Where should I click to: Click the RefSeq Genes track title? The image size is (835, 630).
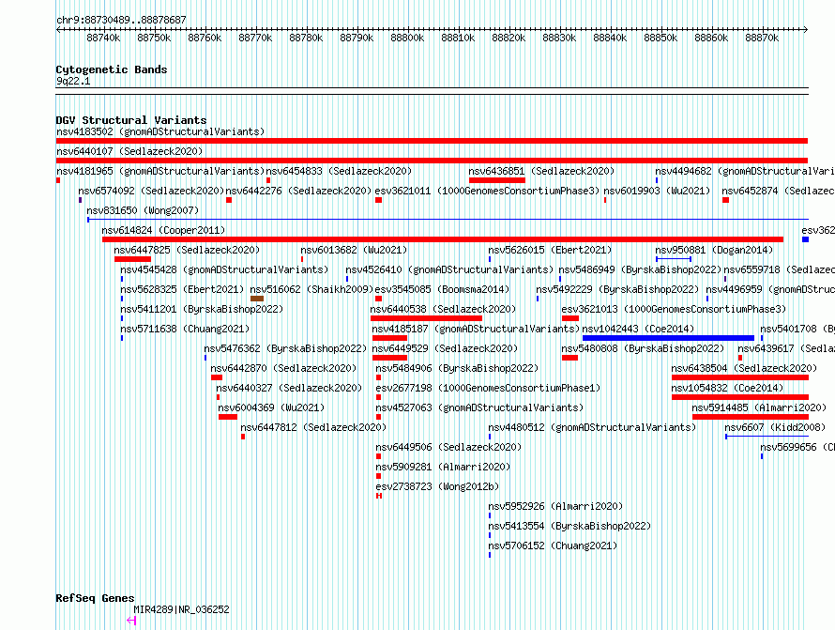96,598
